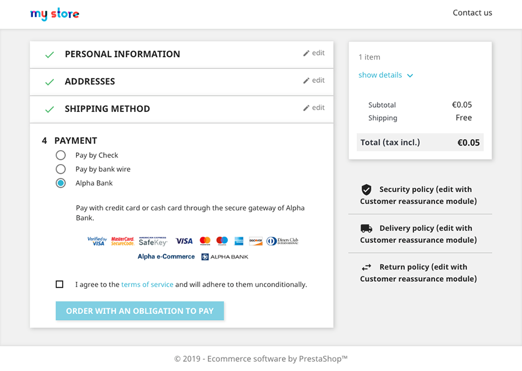Tick the terms of service agreement checkbox

tap(60, 285)
